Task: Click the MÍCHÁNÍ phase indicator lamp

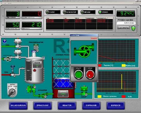Action: click(82, 12)
